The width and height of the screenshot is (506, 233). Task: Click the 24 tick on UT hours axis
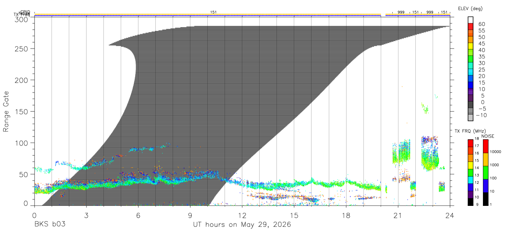[x=450, y=215]
